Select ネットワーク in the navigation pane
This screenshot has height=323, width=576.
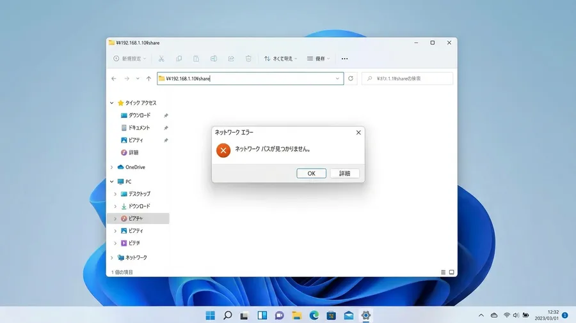click(132, 257)
